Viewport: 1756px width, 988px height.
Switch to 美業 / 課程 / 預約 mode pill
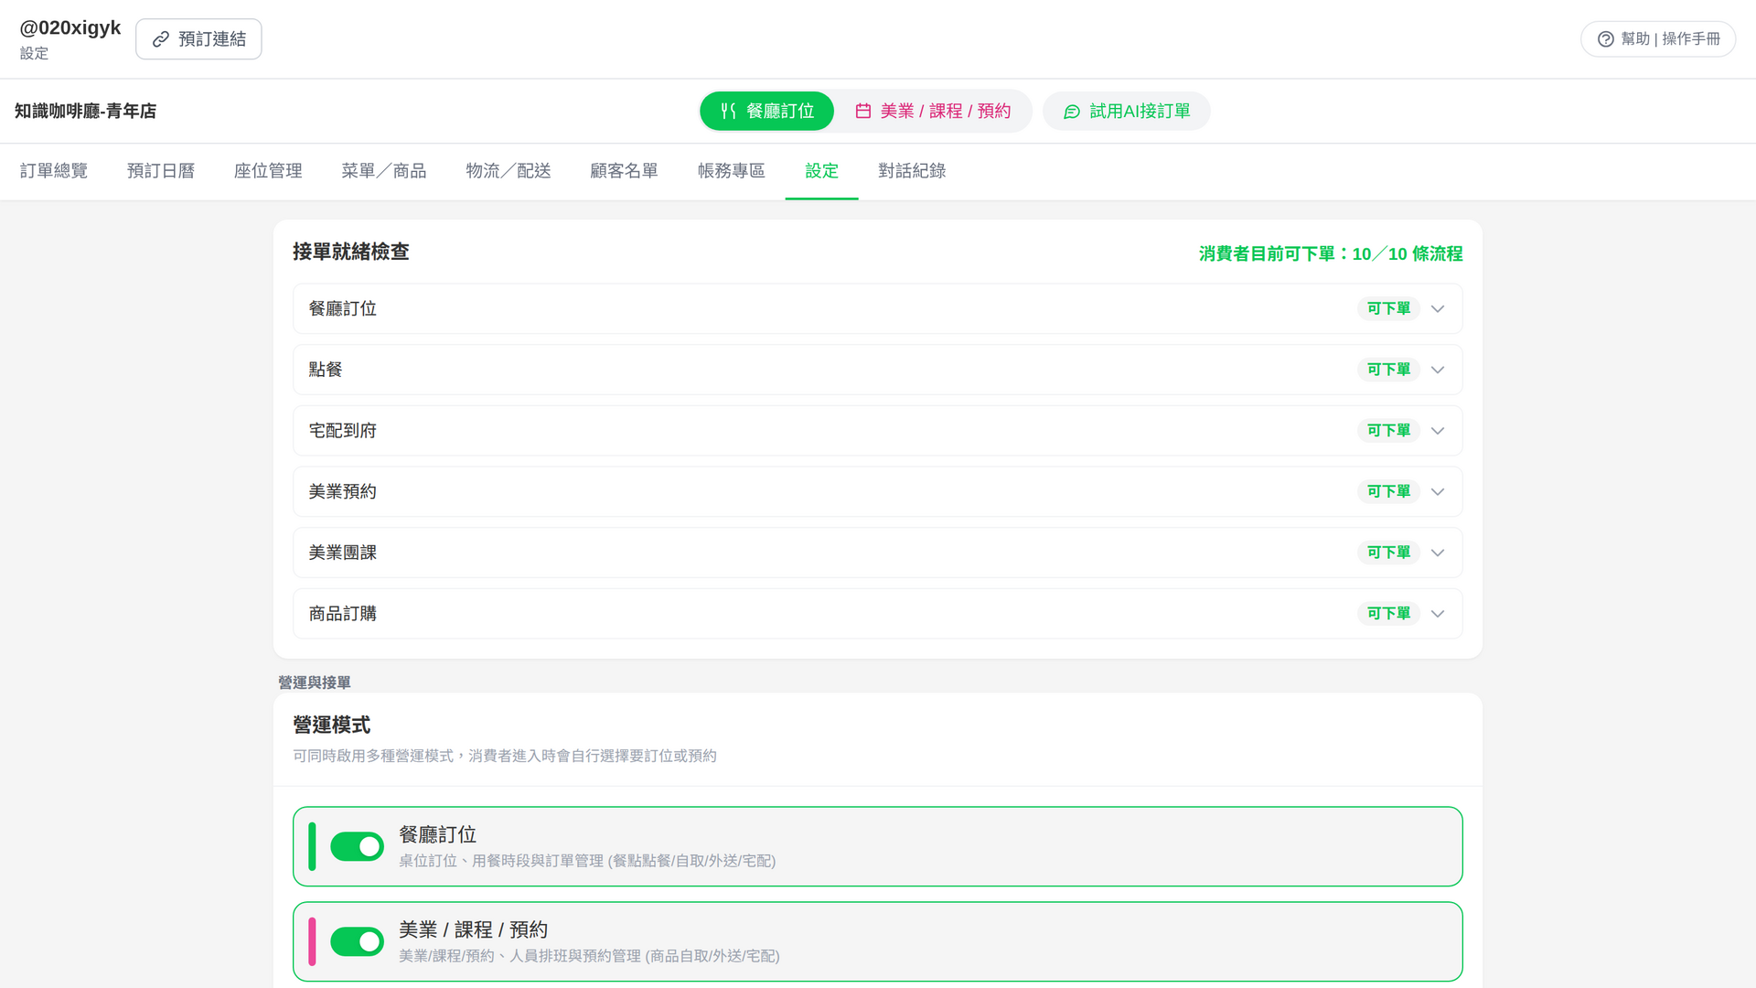pyautogui.click(x=933, y=111)
